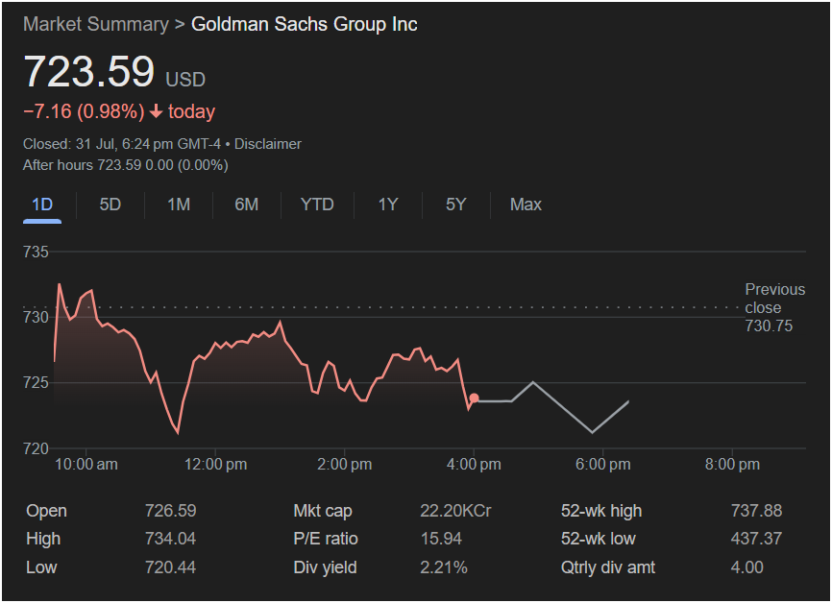Screen dimensions: 832x603
Task: Open the Disclaimer link
Action: tap(268, 144)
